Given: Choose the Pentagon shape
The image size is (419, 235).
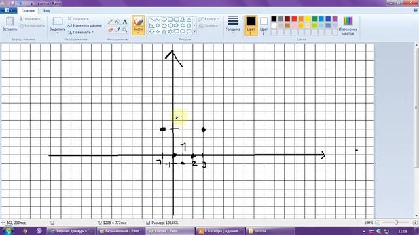Looking at the screenshot, I should (164, 25).
